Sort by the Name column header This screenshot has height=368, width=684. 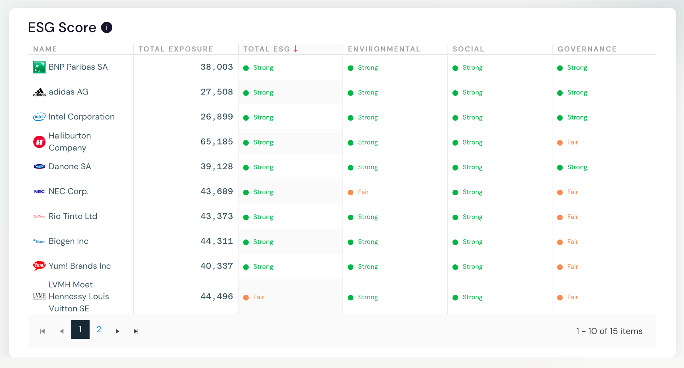pos(45,49)
